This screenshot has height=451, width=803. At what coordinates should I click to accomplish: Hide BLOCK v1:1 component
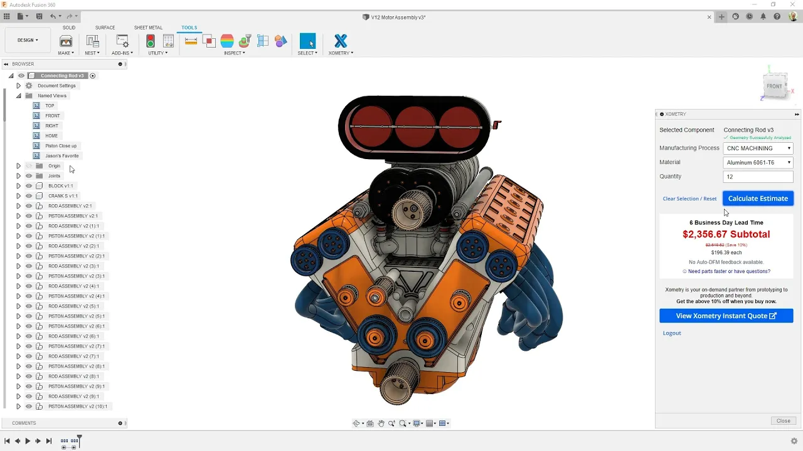click(29, 186)
